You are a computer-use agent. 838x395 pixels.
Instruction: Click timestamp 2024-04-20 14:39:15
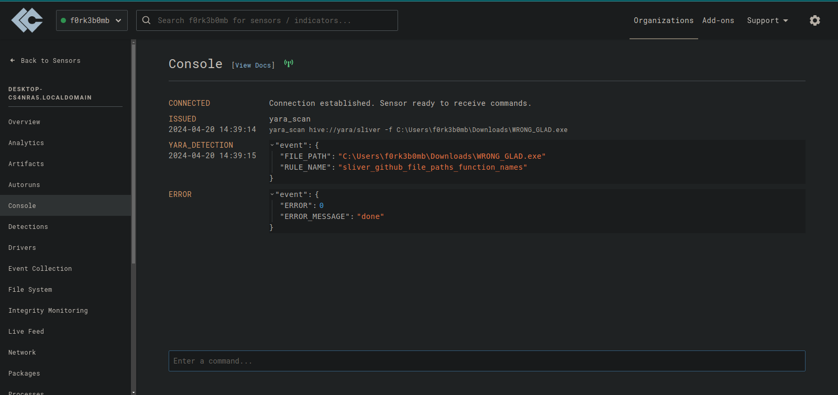(x=212, y=156)
